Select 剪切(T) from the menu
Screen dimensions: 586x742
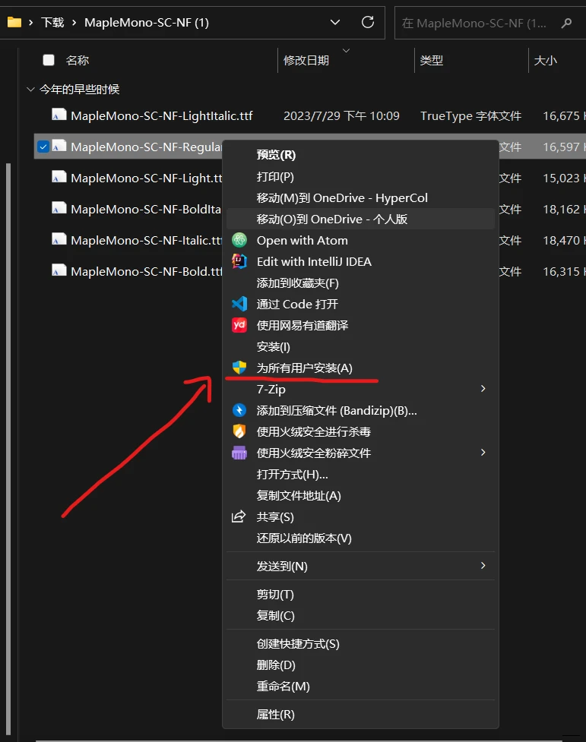(360, 595)
